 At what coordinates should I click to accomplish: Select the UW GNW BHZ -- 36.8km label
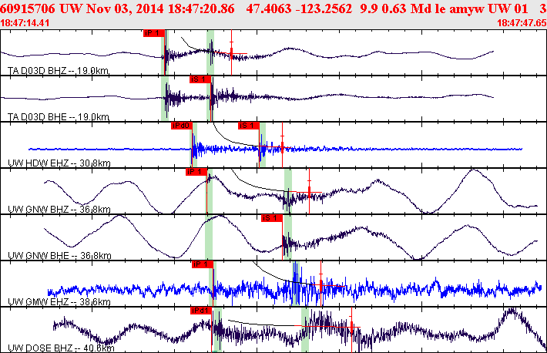pos(59,210)
